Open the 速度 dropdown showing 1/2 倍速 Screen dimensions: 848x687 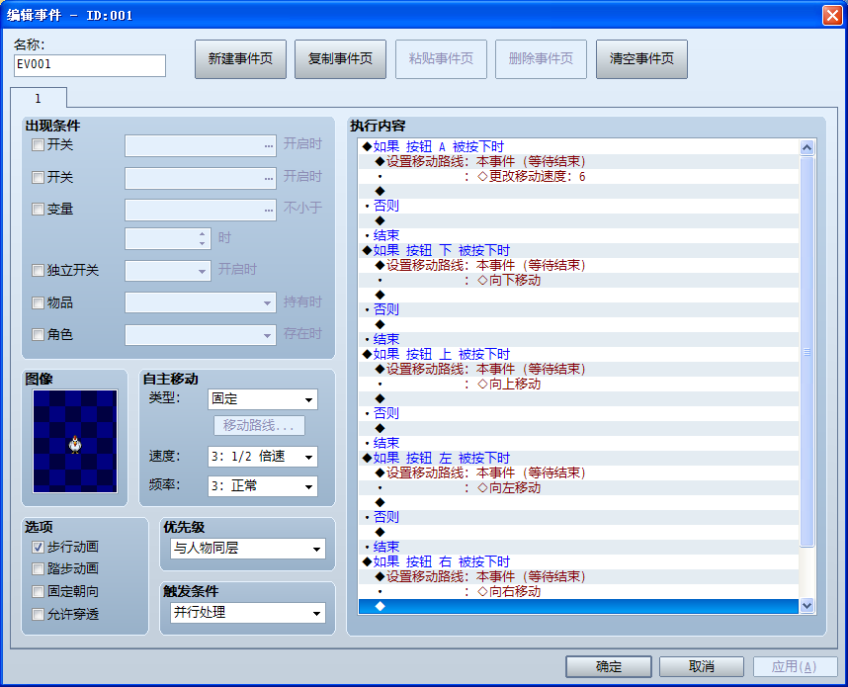click(x=263, y=457)
